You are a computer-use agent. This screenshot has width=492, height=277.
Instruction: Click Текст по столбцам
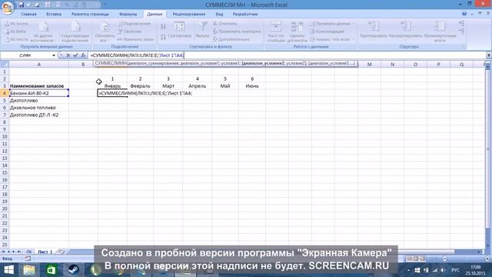pyautogui.click(x=276, y=32)
